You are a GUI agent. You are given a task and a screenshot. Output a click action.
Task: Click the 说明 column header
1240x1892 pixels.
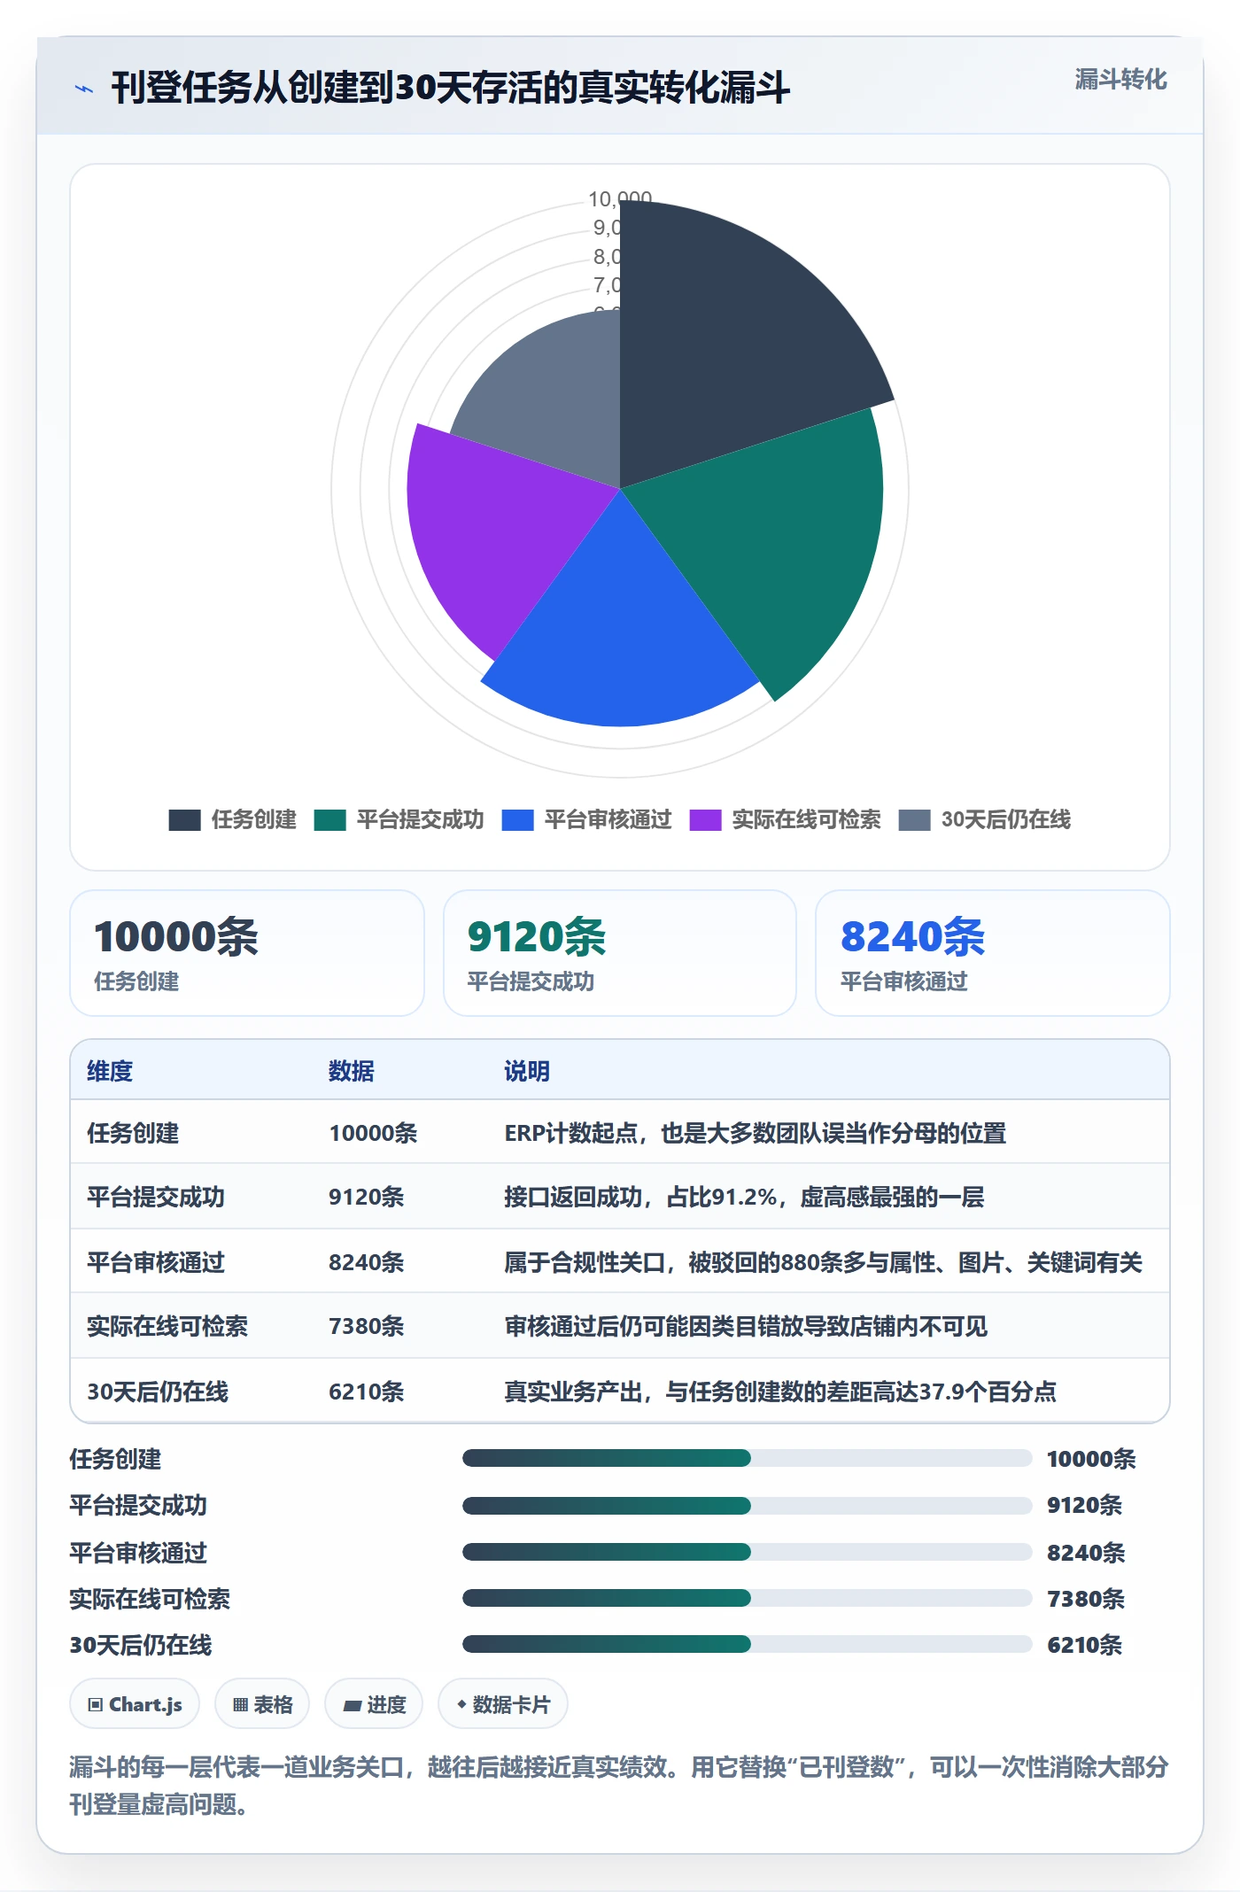point(527,1071)
